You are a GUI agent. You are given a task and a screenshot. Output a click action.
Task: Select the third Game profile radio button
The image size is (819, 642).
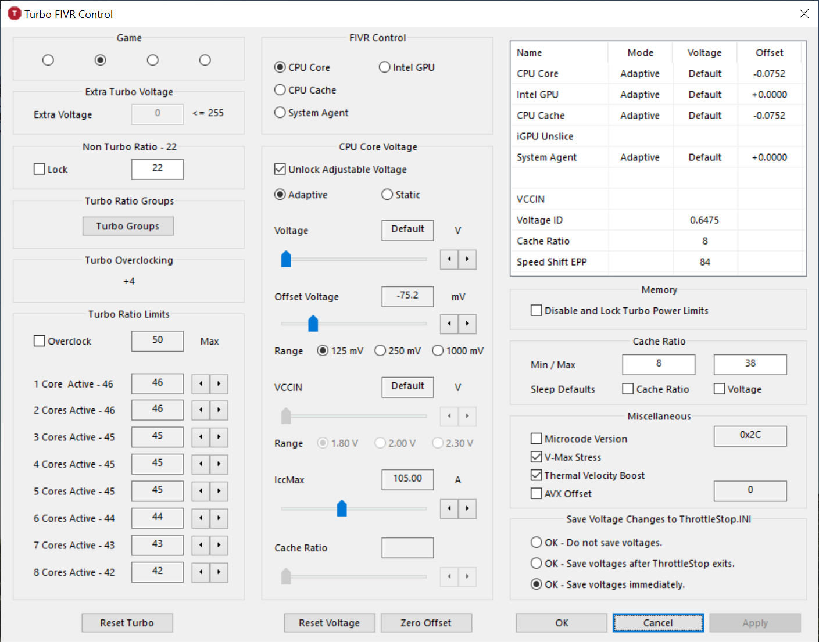click(153, 60)
